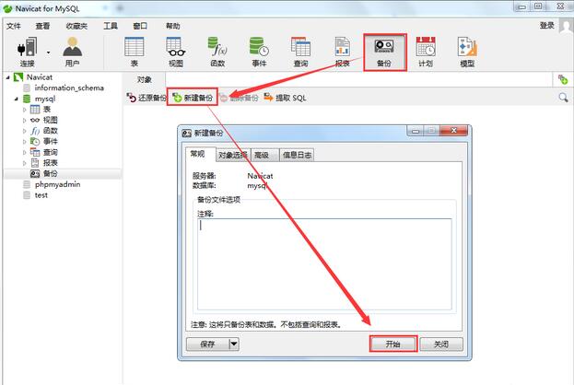
Task: Collapse the Navicat connection node
Action: (7, 77)
